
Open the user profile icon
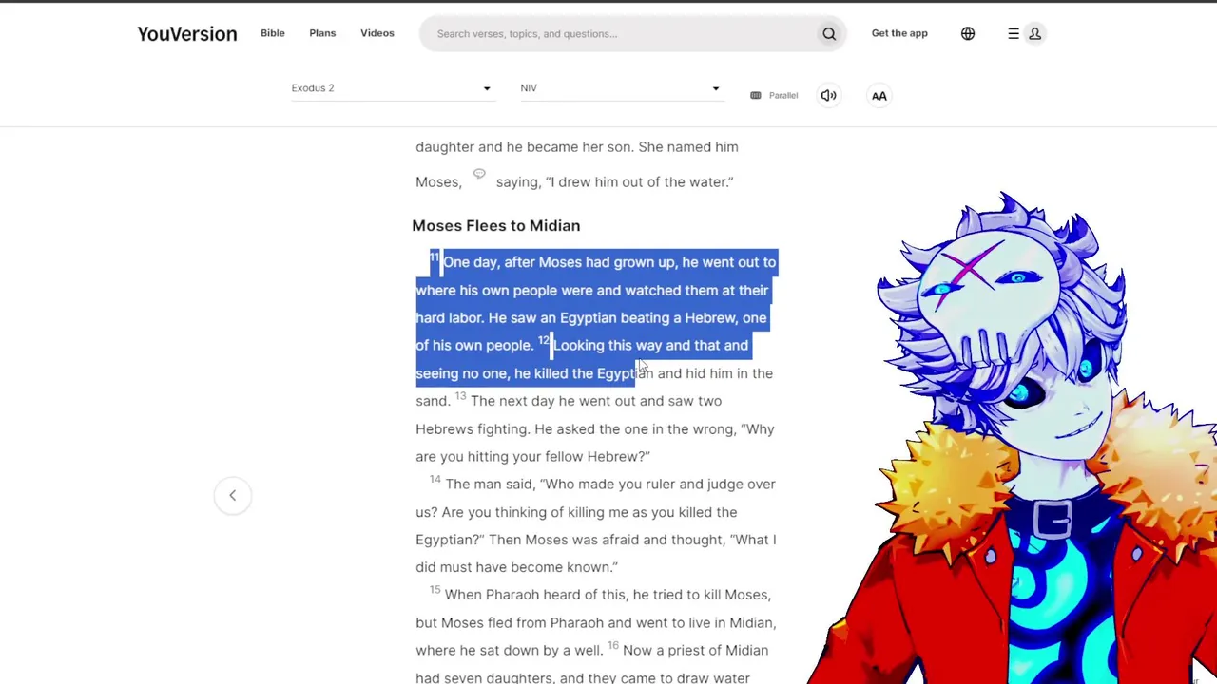1035,34
